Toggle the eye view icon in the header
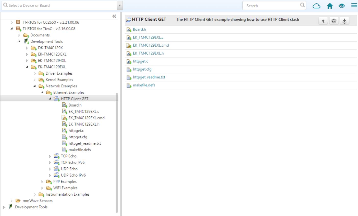 [x=342, y=6]
